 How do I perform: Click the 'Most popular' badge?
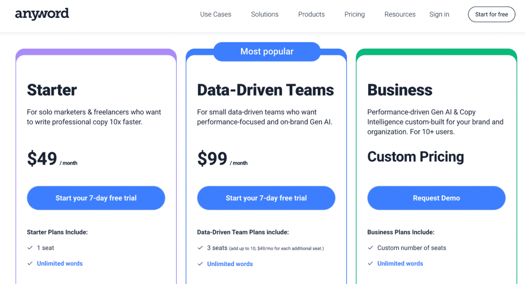coord(267,52)
